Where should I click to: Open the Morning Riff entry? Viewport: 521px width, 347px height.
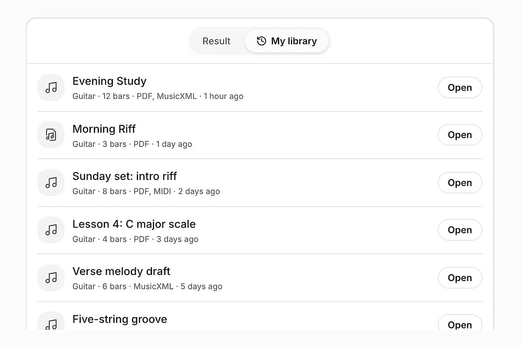pyautogui.click(x=460, y=135)
